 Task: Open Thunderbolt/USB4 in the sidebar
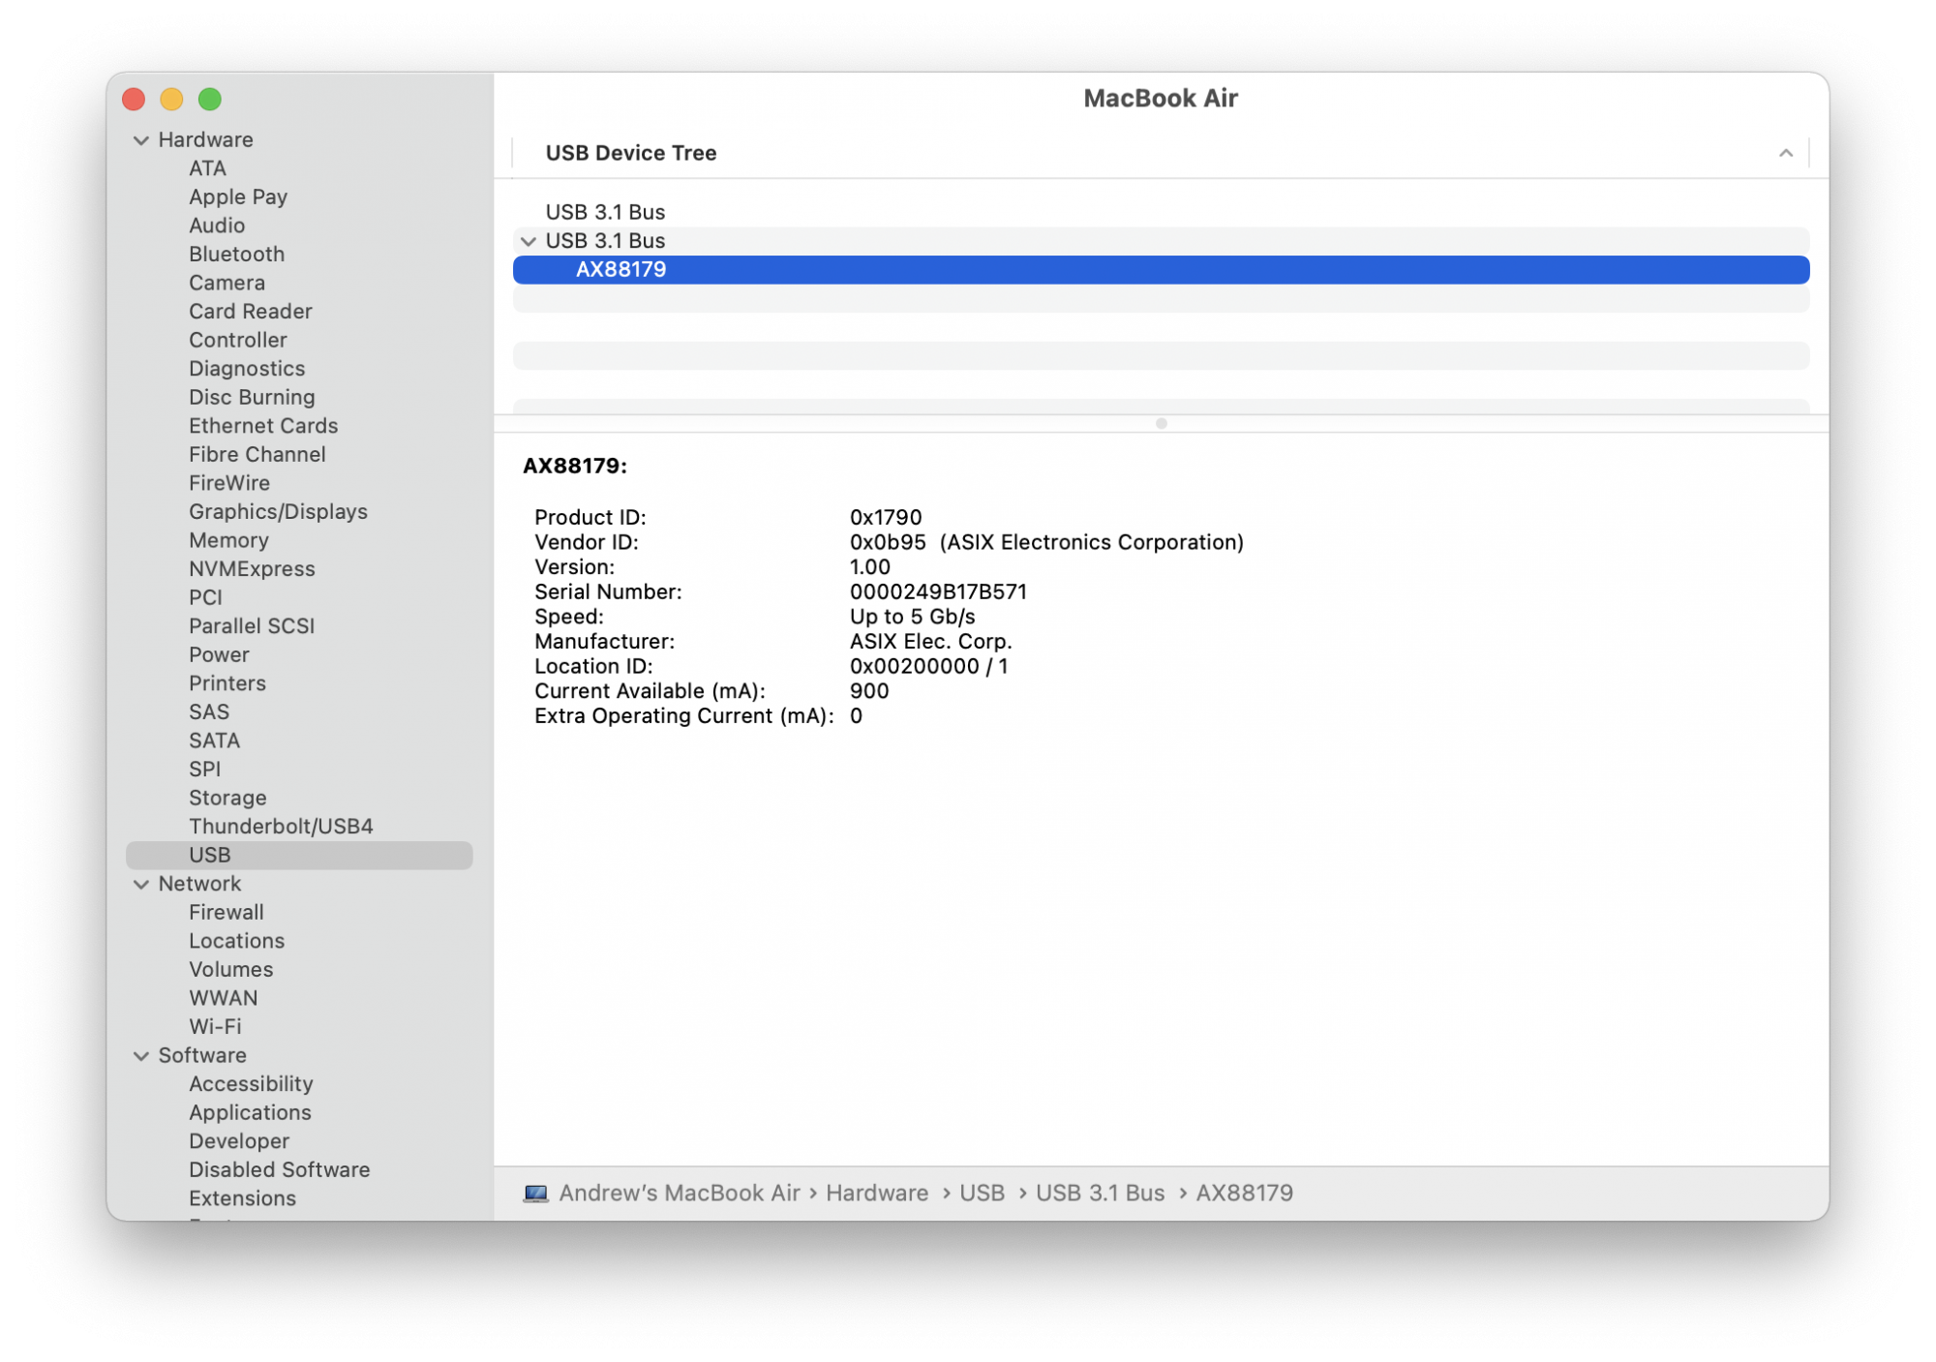[x=281, y=827]
